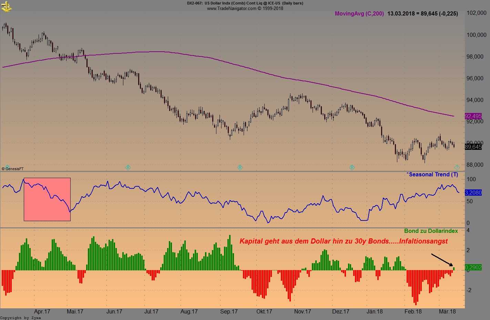Viewport: 490px width, 320px height.
Task: Select the R rollover diamond marker near Juni 17
Action: pos(127,167)
